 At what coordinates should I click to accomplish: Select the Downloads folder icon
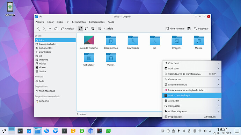pos(133,40)
